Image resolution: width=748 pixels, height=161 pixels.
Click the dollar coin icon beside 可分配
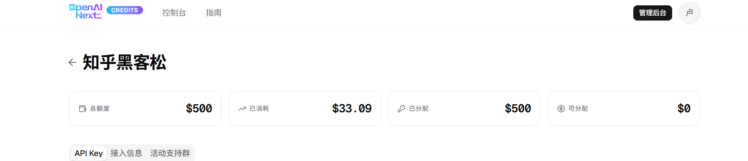coord(561,108)
